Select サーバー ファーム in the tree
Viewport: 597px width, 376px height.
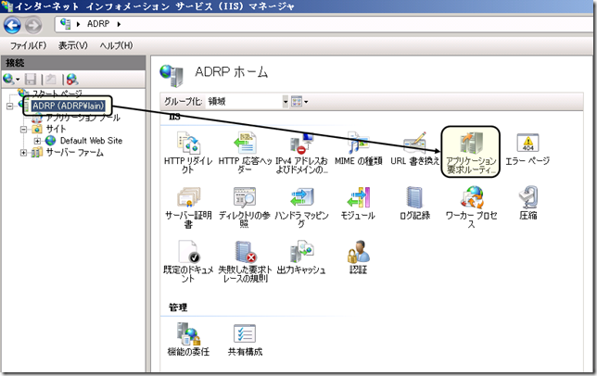tap(74, 153)
